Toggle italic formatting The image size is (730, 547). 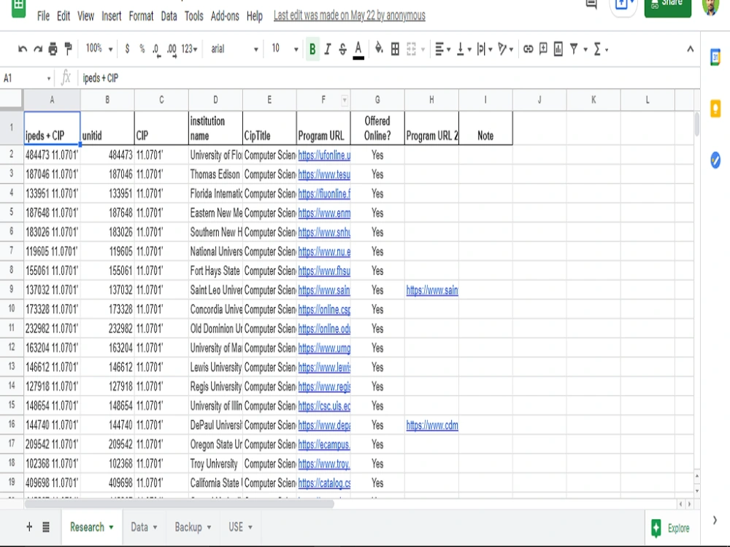pyautogui.click(x=328, y=49)
